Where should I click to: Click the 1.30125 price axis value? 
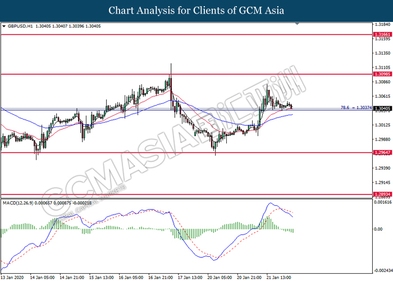click(383, 125)
